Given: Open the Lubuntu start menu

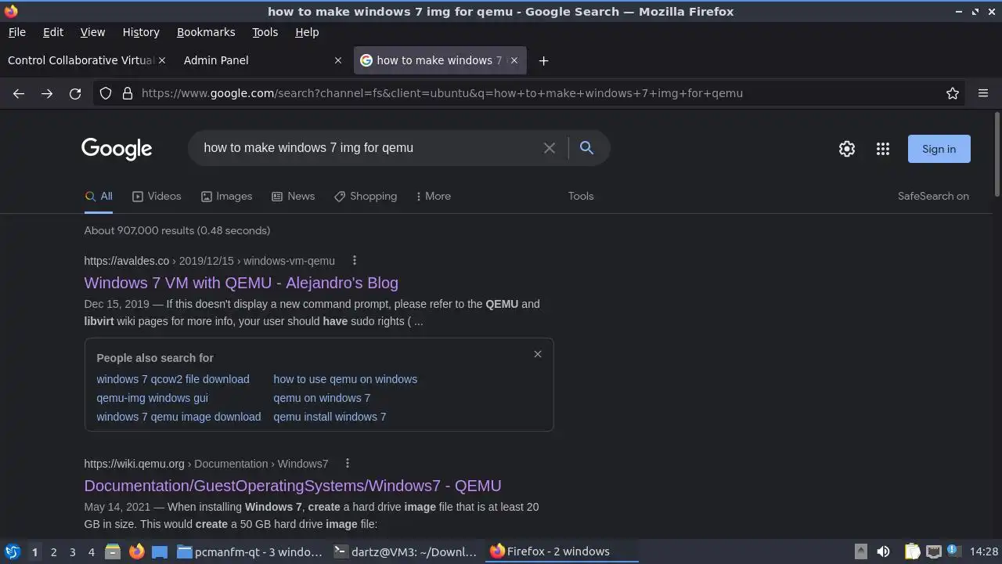Looking at the screenshot, I should (12, 551).
